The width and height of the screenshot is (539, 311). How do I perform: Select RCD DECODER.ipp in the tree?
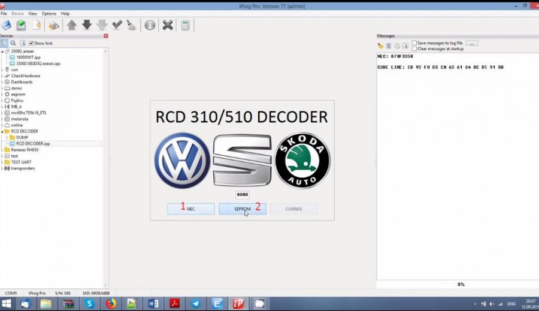(x=33, y=143)
